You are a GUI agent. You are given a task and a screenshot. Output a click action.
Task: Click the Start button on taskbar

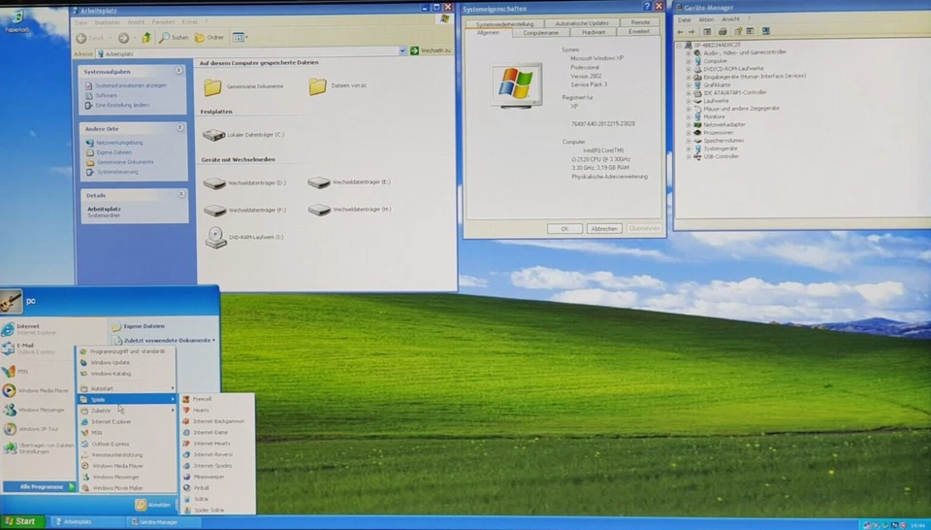[22, 521]
